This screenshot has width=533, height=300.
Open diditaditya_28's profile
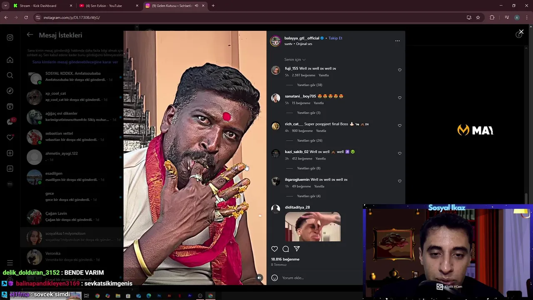click(297, 207)
